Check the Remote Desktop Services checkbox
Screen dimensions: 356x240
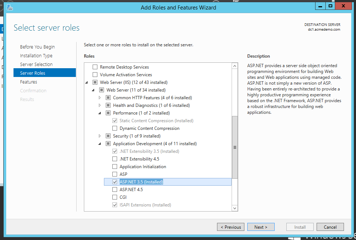95,67
